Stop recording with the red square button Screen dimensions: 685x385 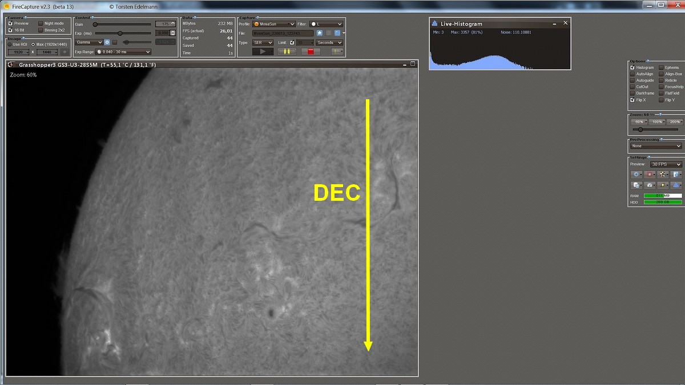pos(311,51)
